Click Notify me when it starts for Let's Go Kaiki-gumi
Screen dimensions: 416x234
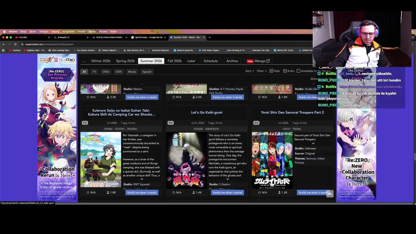227,192
